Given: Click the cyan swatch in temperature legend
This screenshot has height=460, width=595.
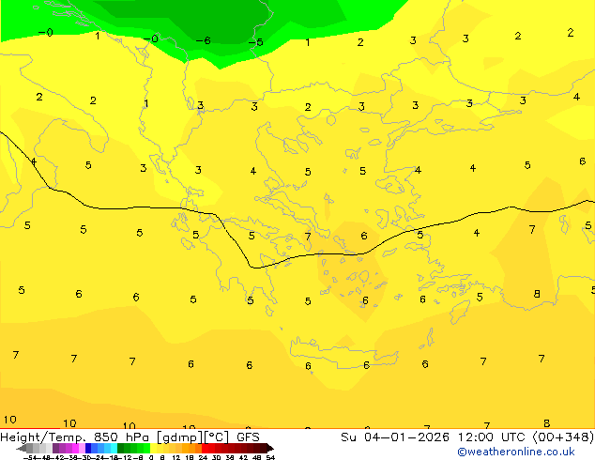Looking at the screenshot, I should click(114, 448).
